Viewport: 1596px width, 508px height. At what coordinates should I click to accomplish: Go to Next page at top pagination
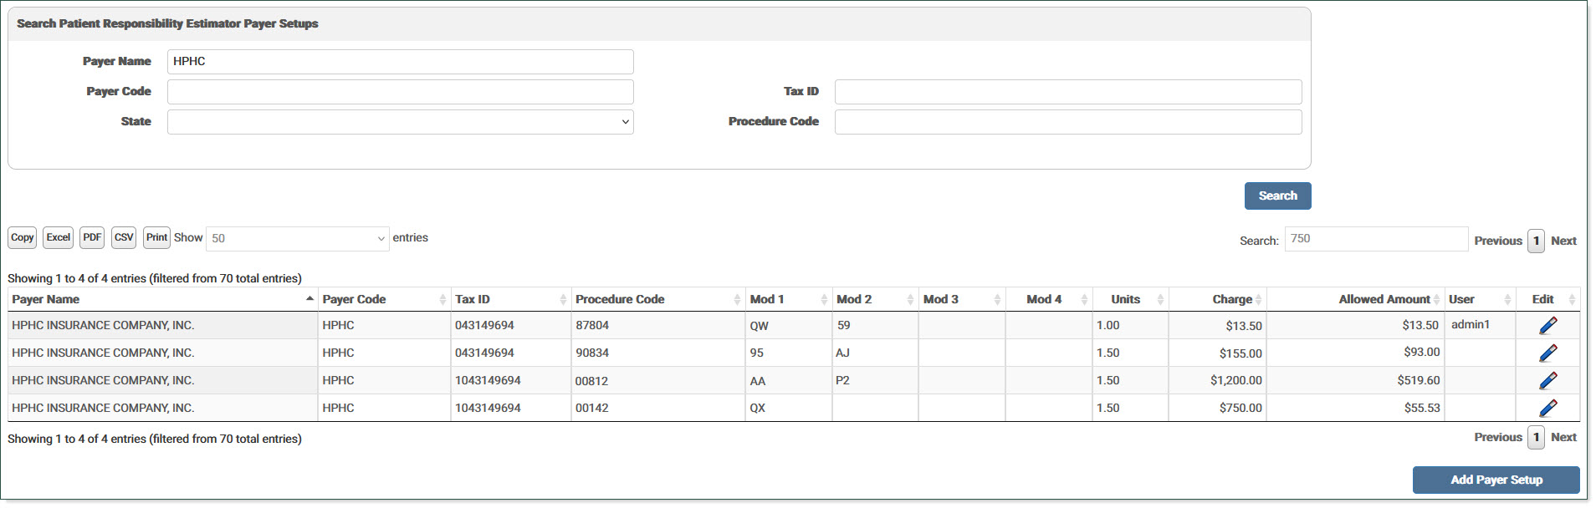click(1563, 241)
